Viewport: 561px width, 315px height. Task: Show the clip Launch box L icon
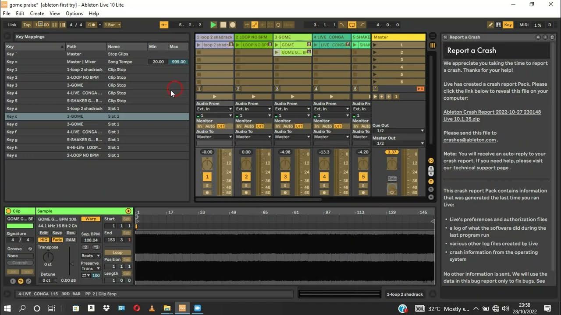point(13,281)
